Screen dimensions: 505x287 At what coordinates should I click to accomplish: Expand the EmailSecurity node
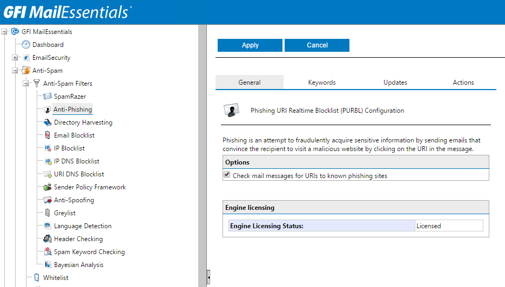pos(15,58)
